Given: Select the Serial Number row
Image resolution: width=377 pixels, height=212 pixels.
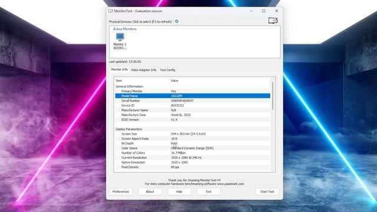Looking at the screenshot, I should click(x=193, y=101).
